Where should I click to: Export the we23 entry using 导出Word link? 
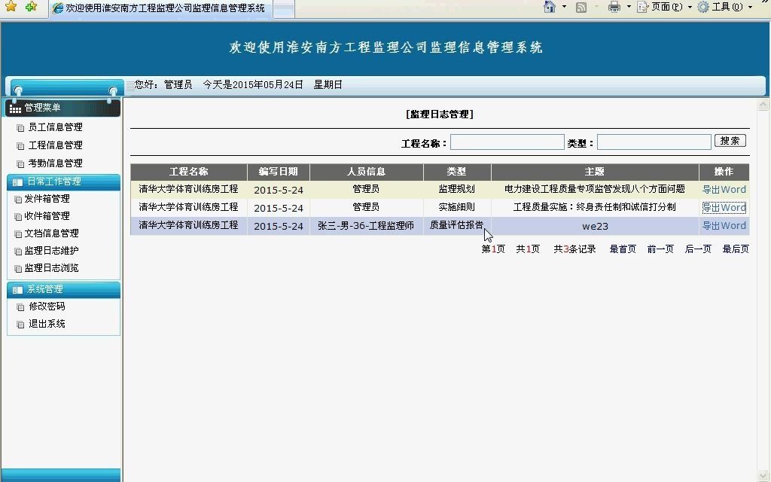tap(723, 225)
